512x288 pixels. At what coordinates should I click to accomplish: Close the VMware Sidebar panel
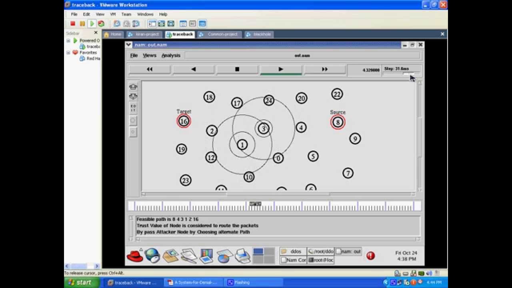[x=96, y=33]
